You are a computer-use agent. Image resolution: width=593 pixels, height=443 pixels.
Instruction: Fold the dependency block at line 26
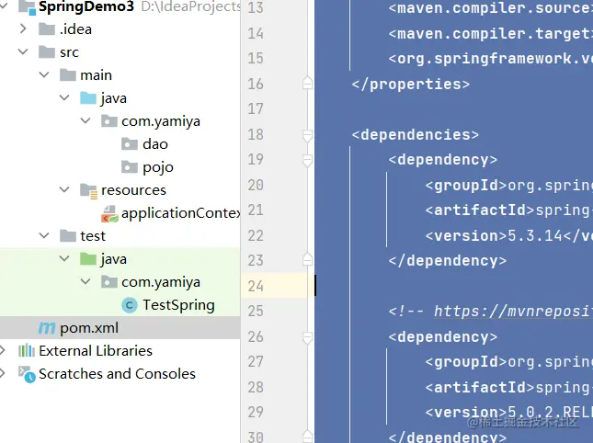pos(307,337)
